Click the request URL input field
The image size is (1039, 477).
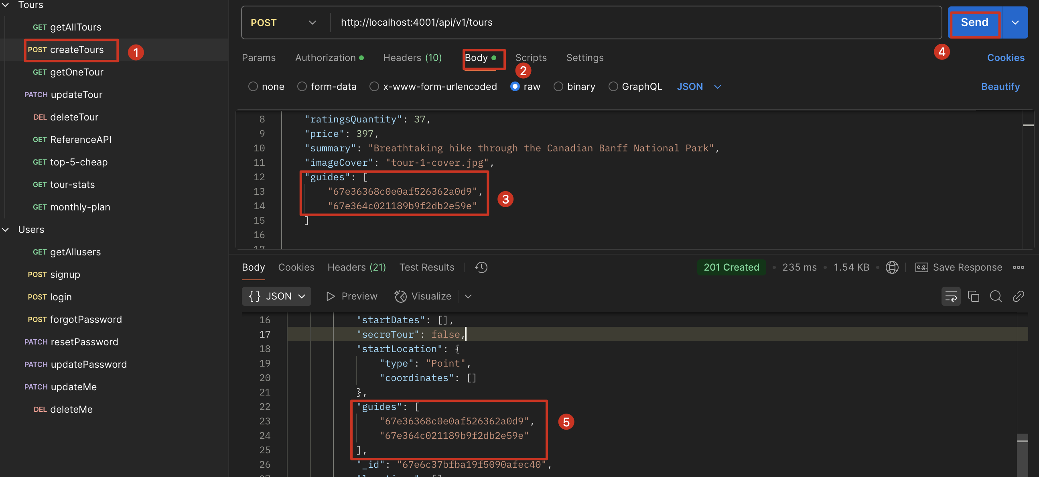605,22
